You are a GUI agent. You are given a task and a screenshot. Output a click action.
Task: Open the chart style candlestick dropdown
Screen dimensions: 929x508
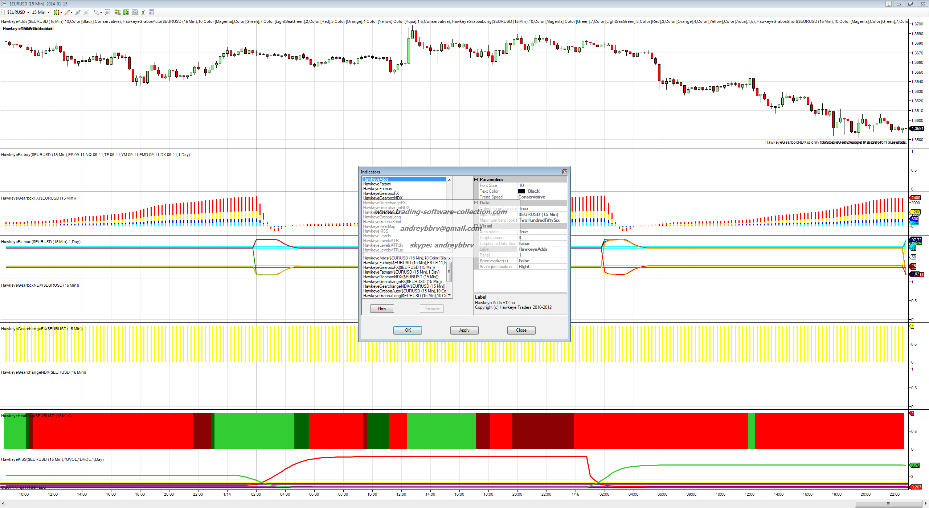coord(58,12)
